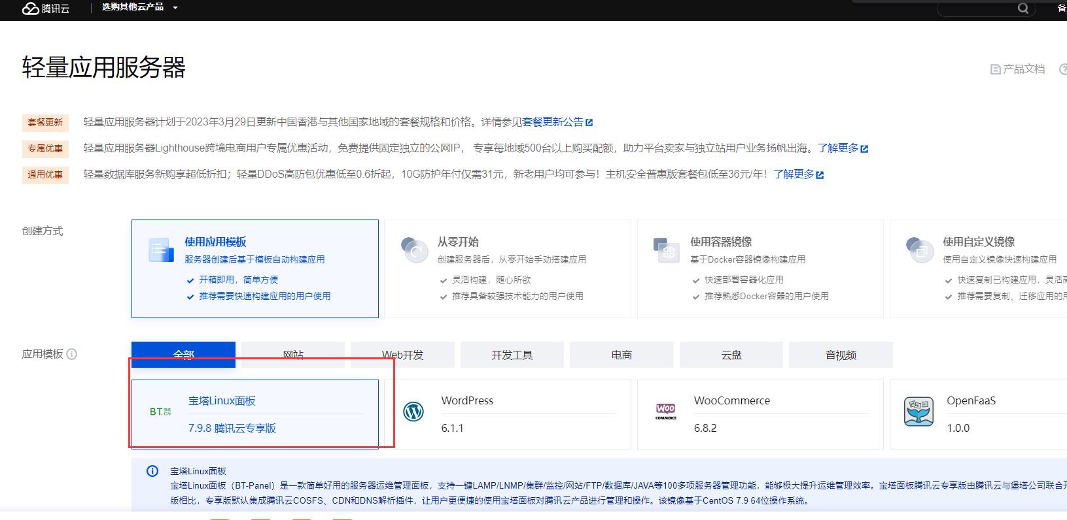Choose the OpenFaaS 1.0.0 template card

[979, 414]
